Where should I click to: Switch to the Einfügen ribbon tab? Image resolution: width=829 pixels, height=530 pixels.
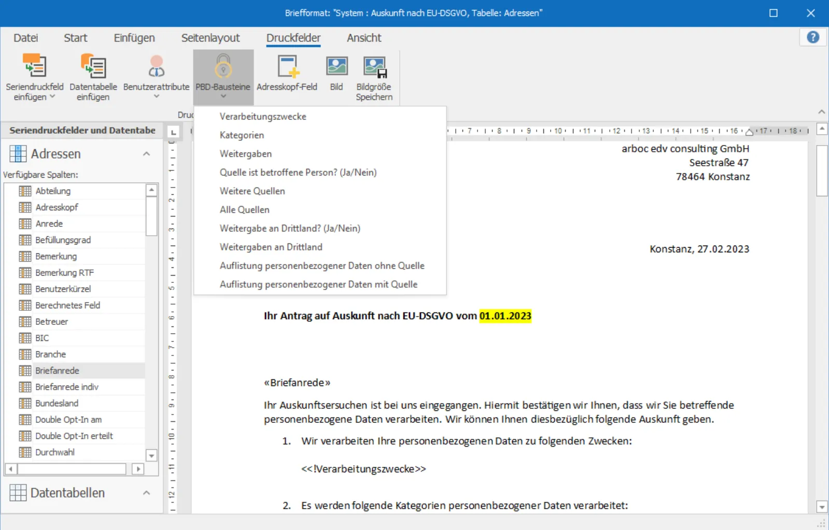click(x=134, y=38)
